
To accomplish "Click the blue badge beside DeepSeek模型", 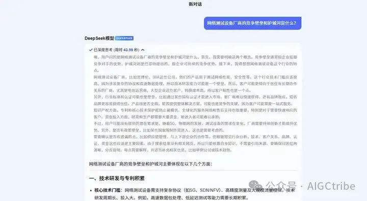I will point(124,38).
